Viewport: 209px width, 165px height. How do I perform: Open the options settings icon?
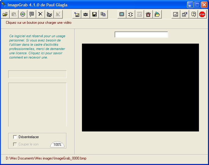click(185, 14)
